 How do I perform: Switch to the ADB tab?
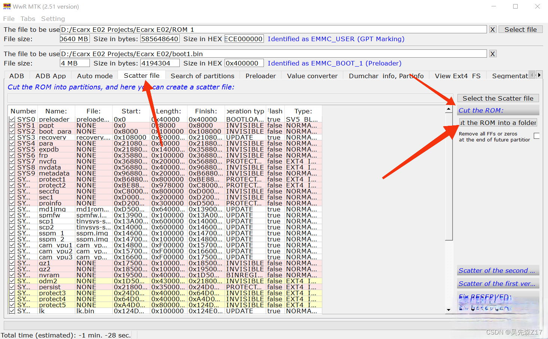[x=16, y=76]
